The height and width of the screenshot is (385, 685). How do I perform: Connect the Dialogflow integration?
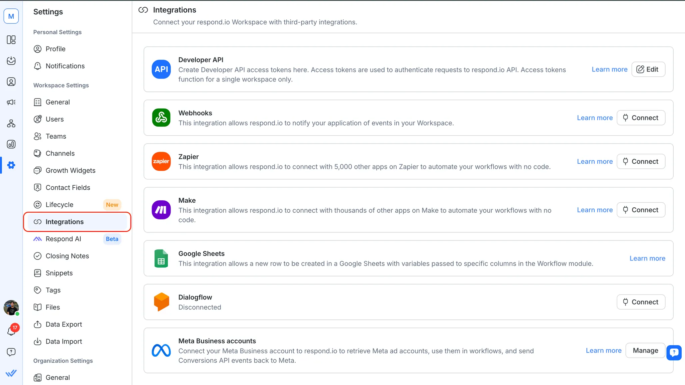641,302
